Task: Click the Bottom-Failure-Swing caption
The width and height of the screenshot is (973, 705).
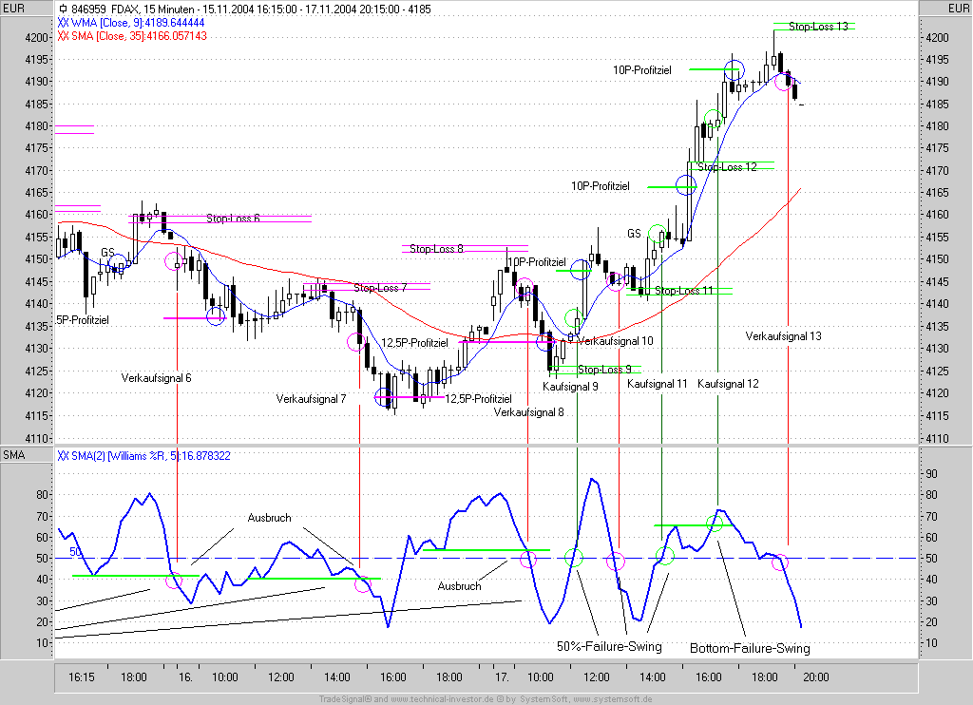Action: (x=751, y=649)
